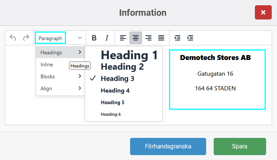
Task: Increase the text indent
Action: (x=190, y=38)
